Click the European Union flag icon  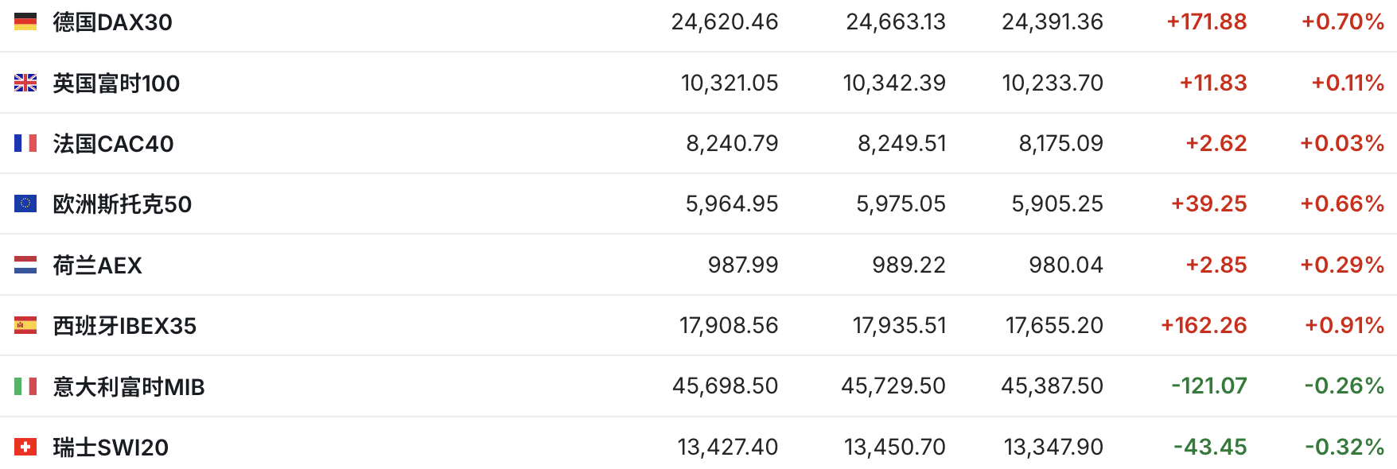(x=25, y=203)
